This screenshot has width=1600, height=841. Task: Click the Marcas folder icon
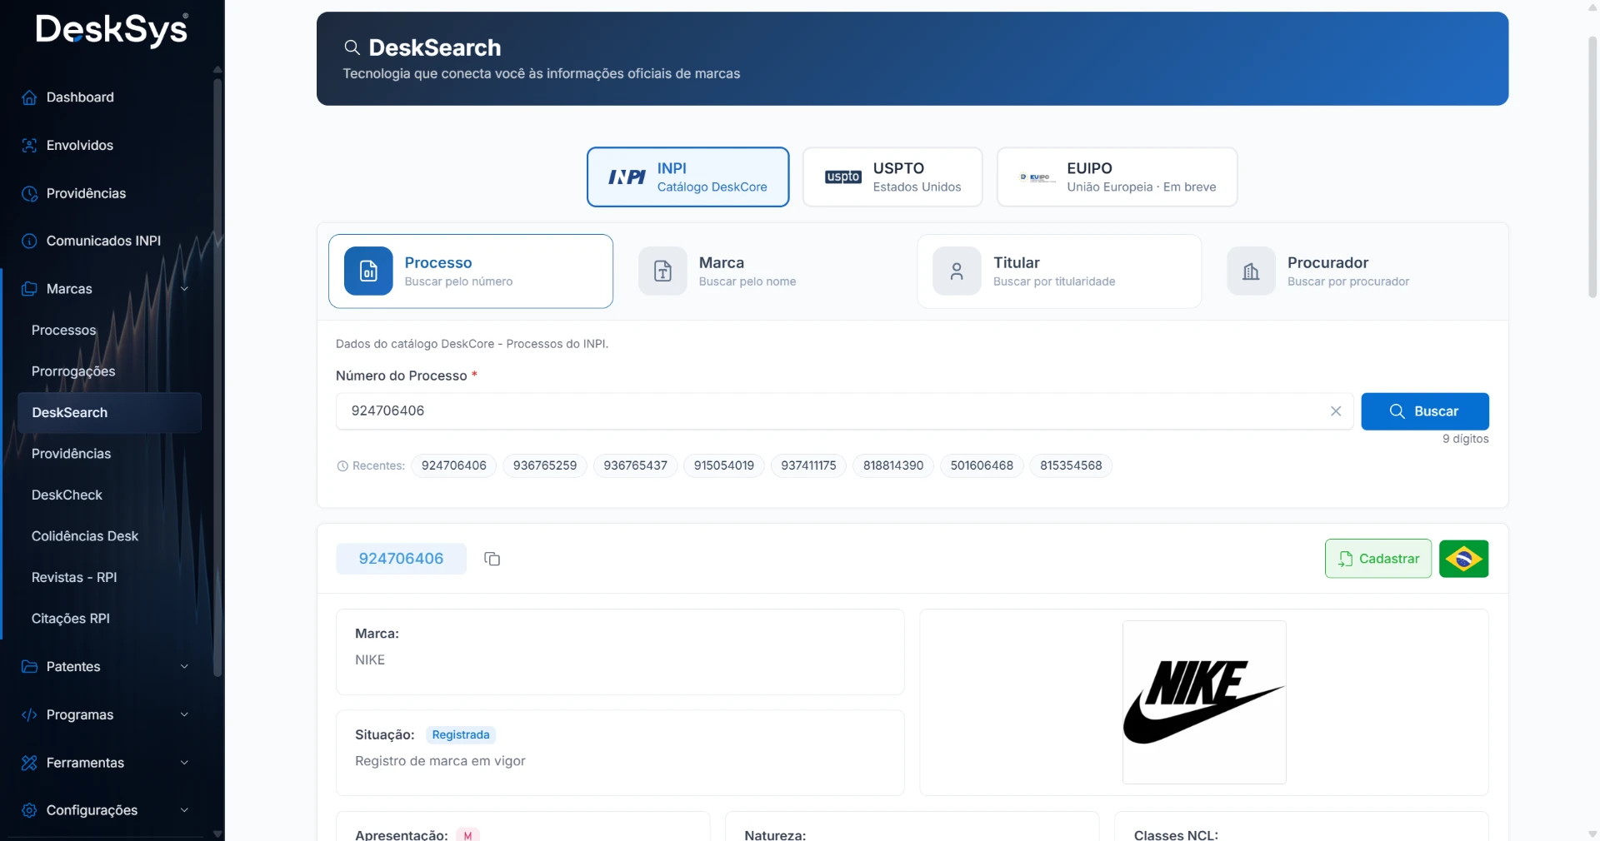click(29, 289)
